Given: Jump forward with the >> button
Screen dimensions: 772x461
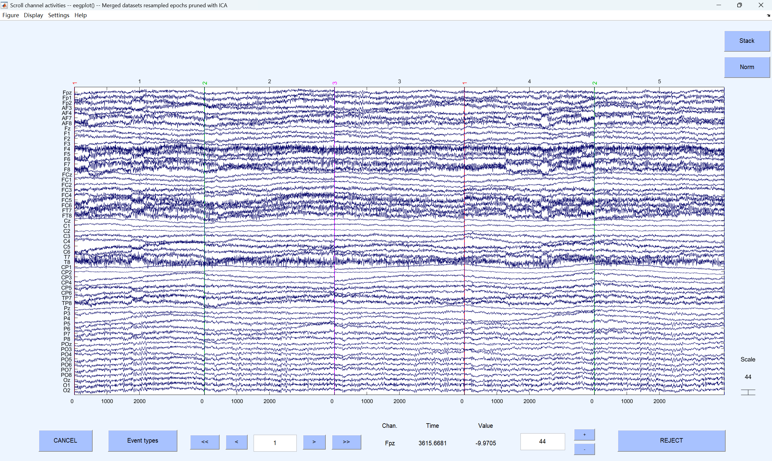Looking at the screenshot, I should (x=346, y=441).
